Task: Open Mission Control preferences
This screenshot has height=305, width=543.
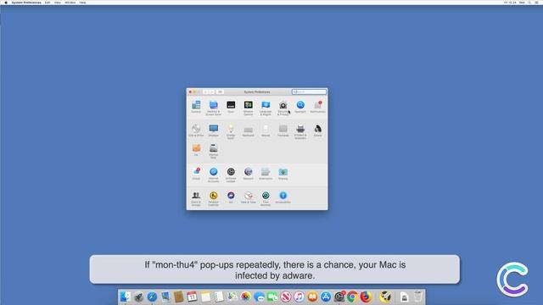Action: point(249,108)
